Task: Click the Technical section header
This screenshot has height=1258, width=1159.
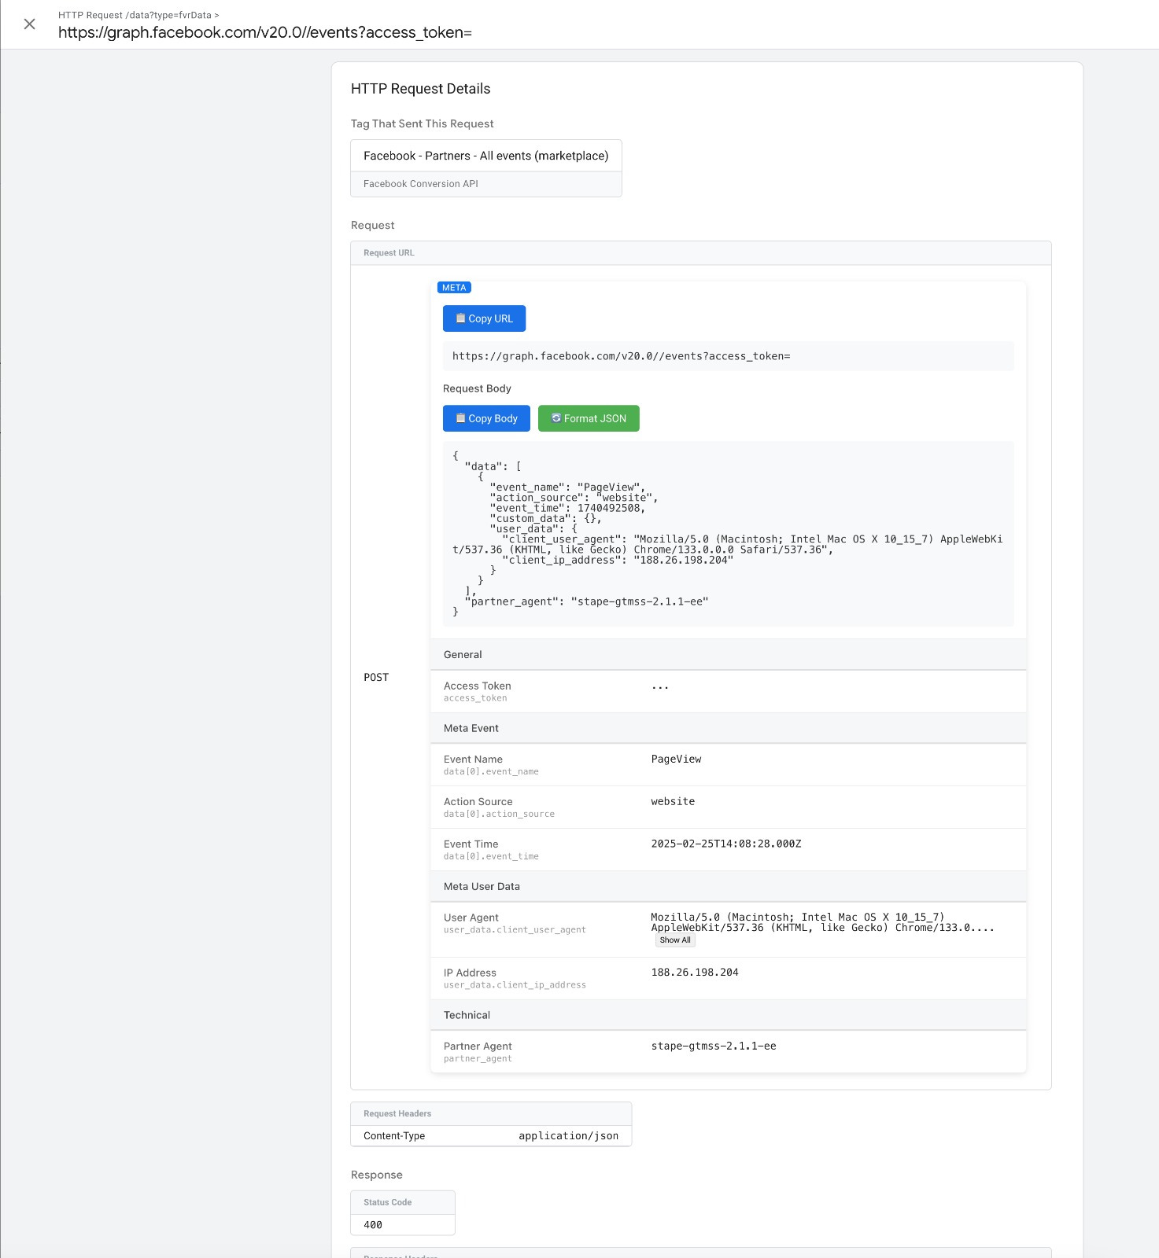Action: 728,1015
